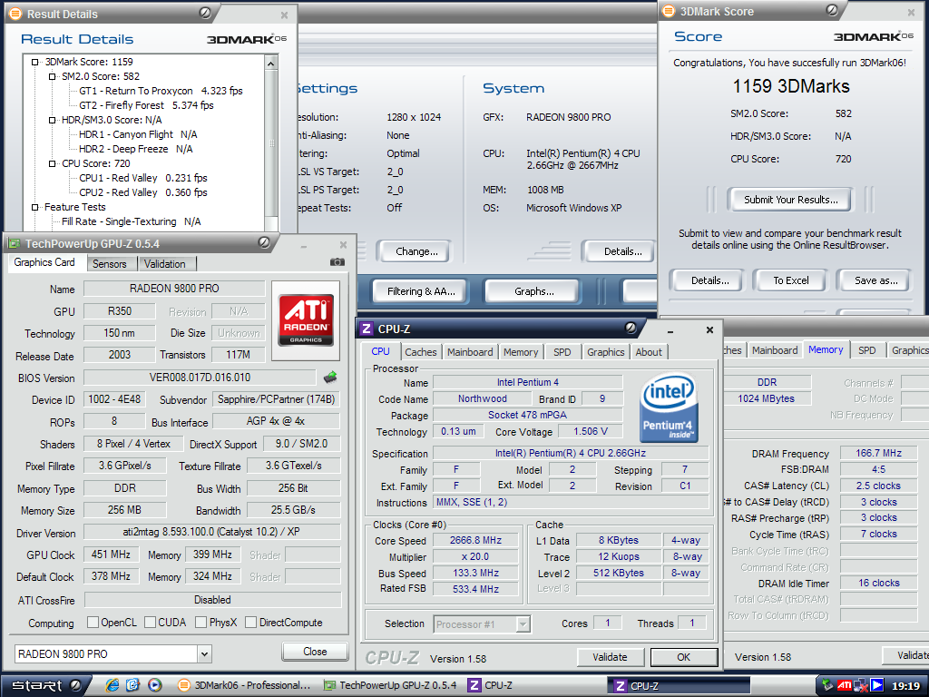Close the GPU-Z window via Close button
This screenshot has height=697, width=929.
point(315,652)
